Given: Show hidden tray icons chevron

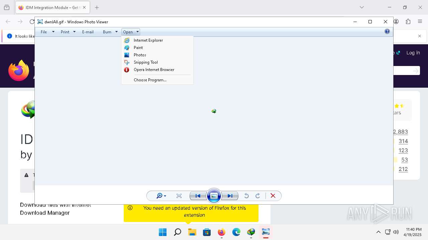Looking at the screenshot, I should click(378, 232).
